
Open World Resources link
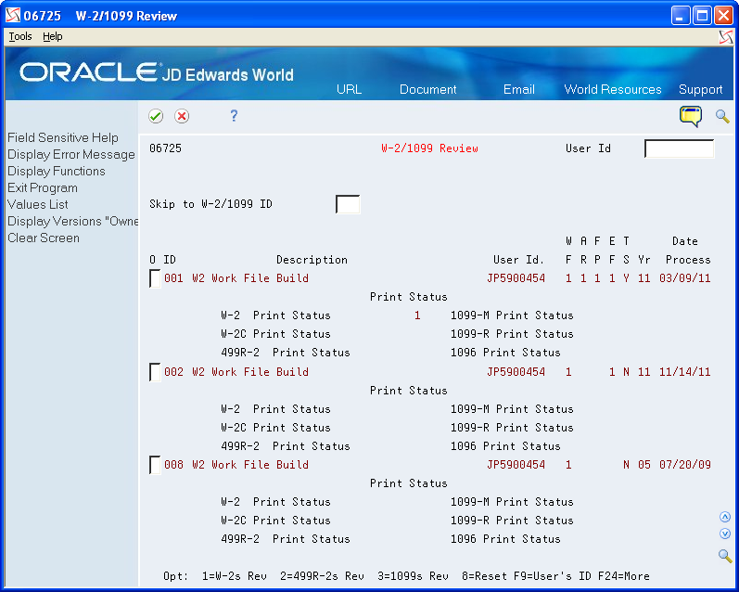tap(613, 89)
